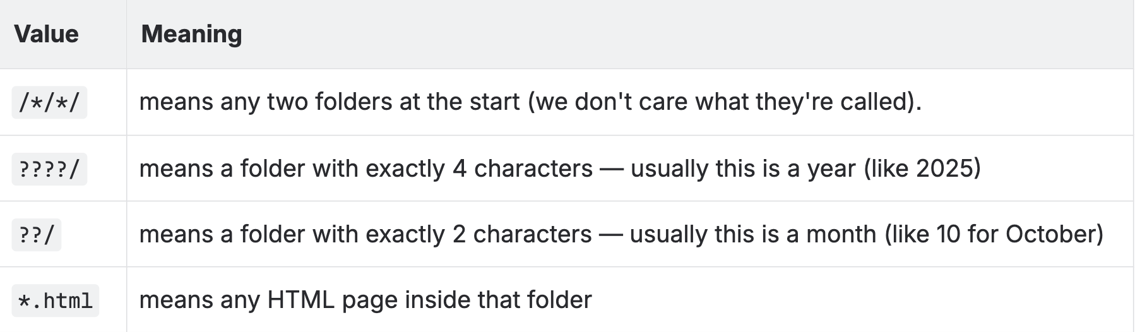The width and height of the screenshot is (1135, 332).
Task: Select the ????/ code value
Action: (49, 169)
